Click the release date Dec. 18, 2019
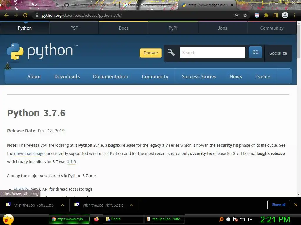Image resolution: width=301 pixels, height=225 pixels. tap(51, 131)
